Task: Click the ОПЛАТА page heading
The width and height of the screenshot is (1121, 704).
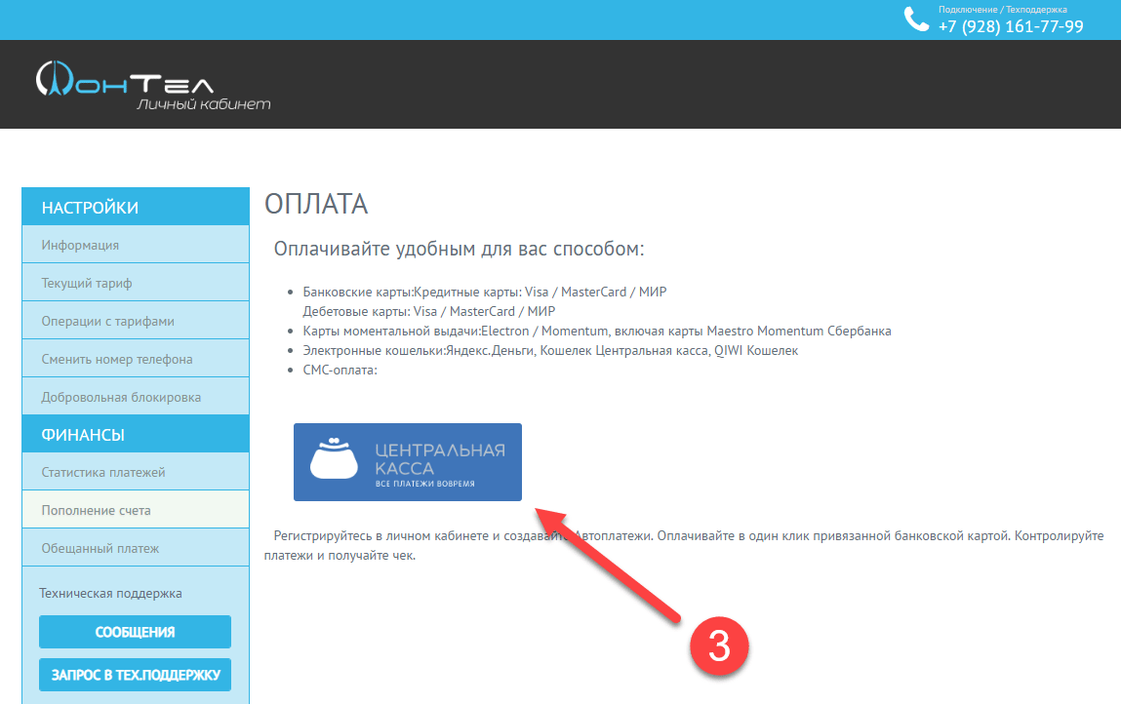Action: 316,204
